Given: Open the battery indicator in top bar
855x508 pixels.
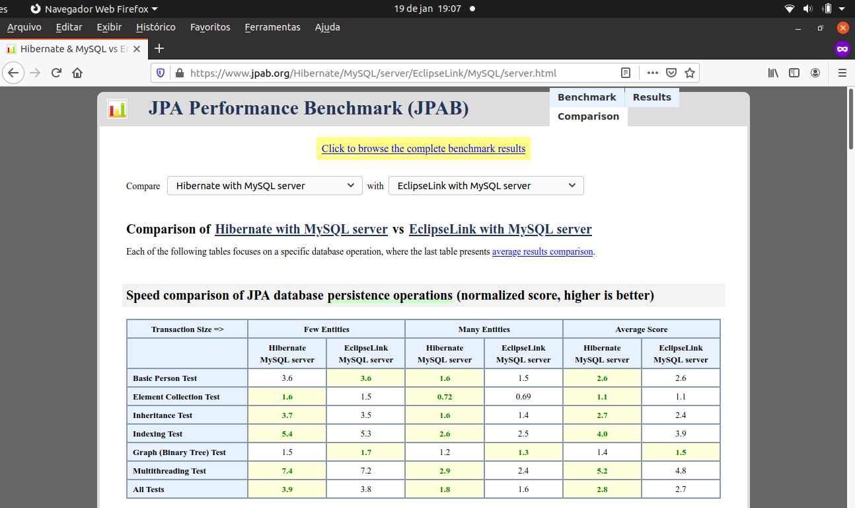Looking at the screenshot, I should [827, 9].
